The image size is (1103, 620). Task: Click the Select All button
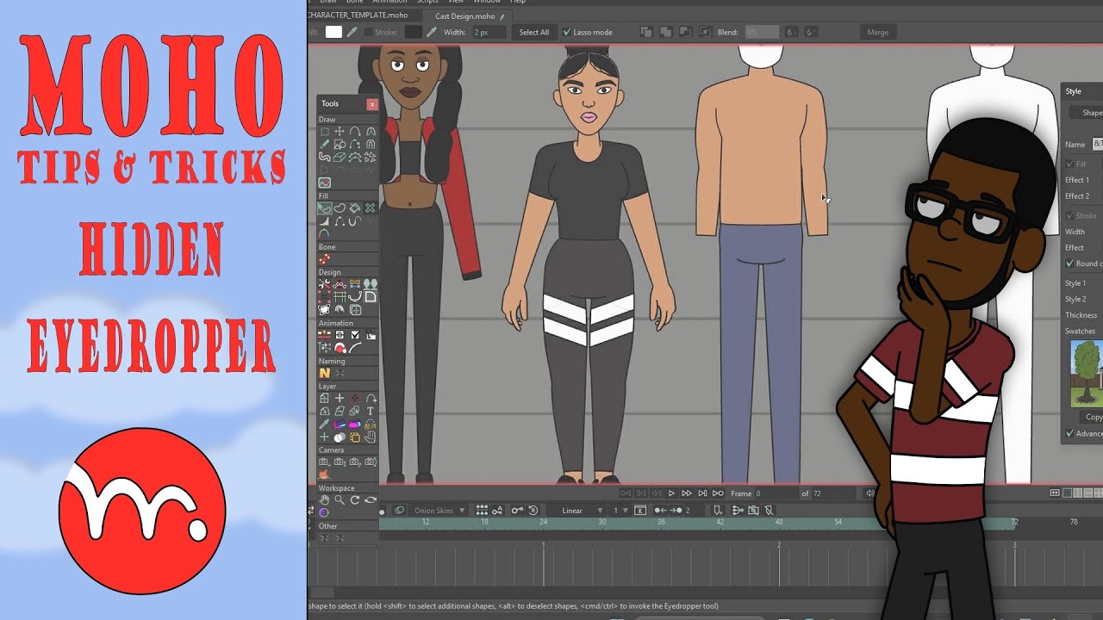(533, 33)
